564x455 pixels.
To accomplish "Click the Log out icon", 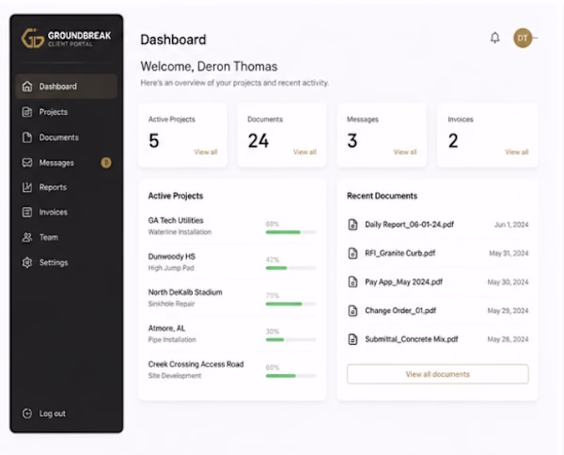I will tap(27, 414).
